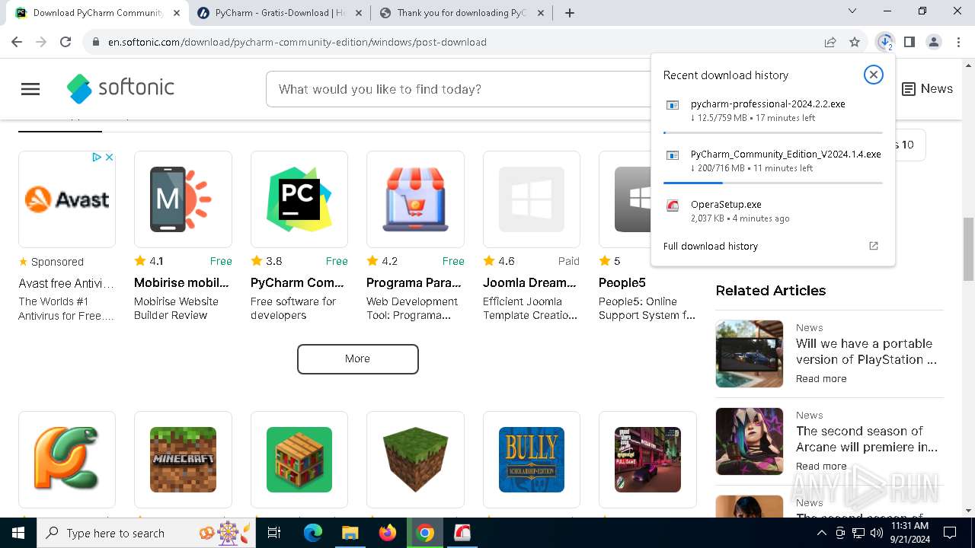
Task: Open the Bully Scholarship Edition tile
Action: [532, 460]
